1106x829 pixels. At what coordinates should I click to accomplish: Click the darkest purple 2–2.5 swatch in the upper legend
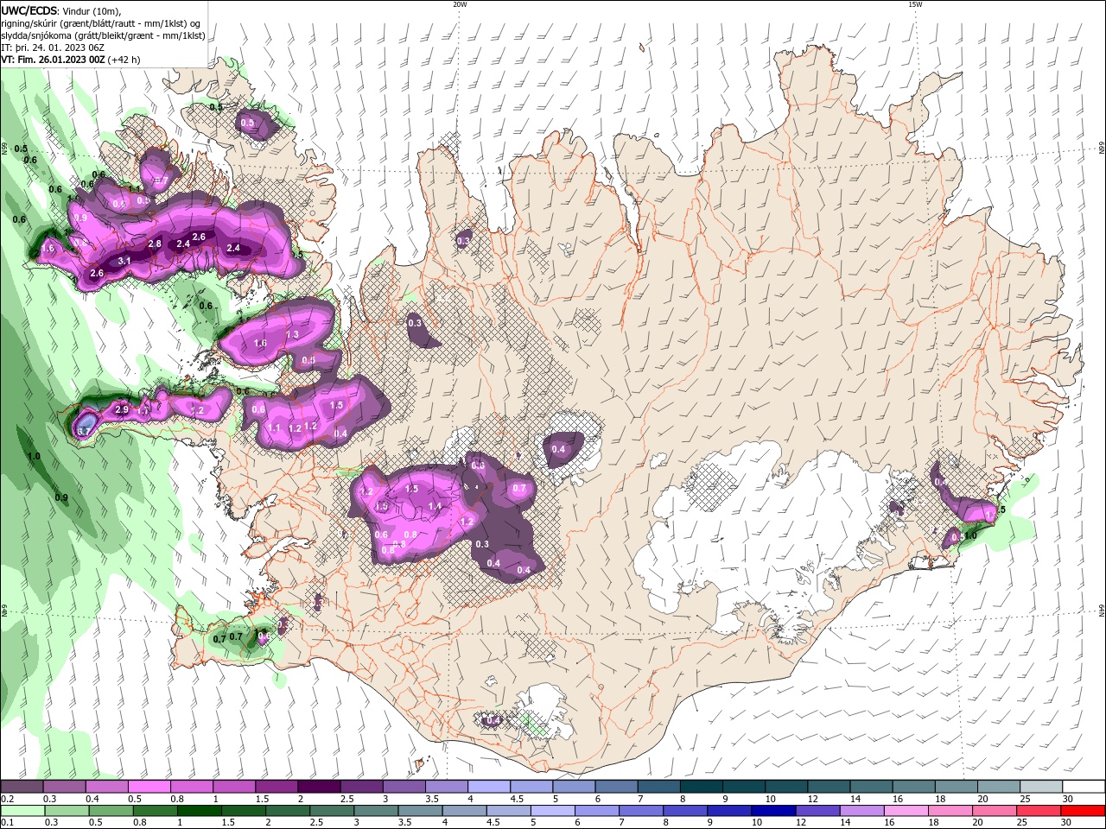pyautogui.click(x=318, y=787)
